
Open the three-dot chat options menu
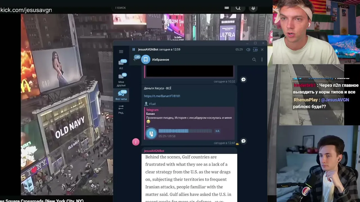point(262,59)
